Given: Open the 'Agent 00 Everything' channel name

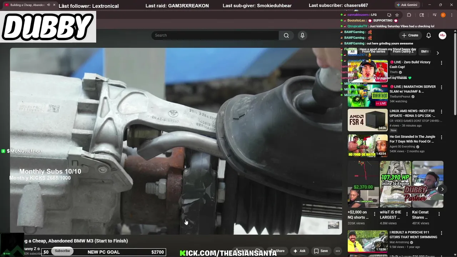Looking at the screenshot, I should pyautogui.click(x=402, y=146).
